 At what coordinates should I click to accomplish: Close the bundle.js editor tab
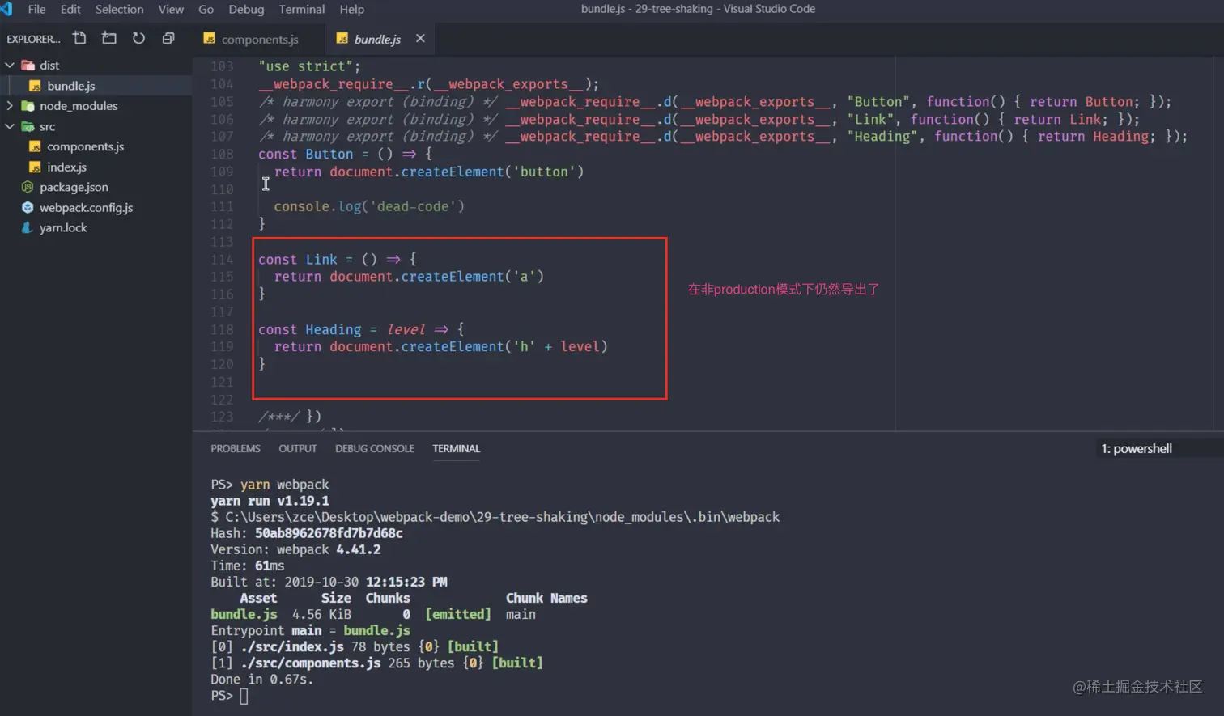point(420,38)
